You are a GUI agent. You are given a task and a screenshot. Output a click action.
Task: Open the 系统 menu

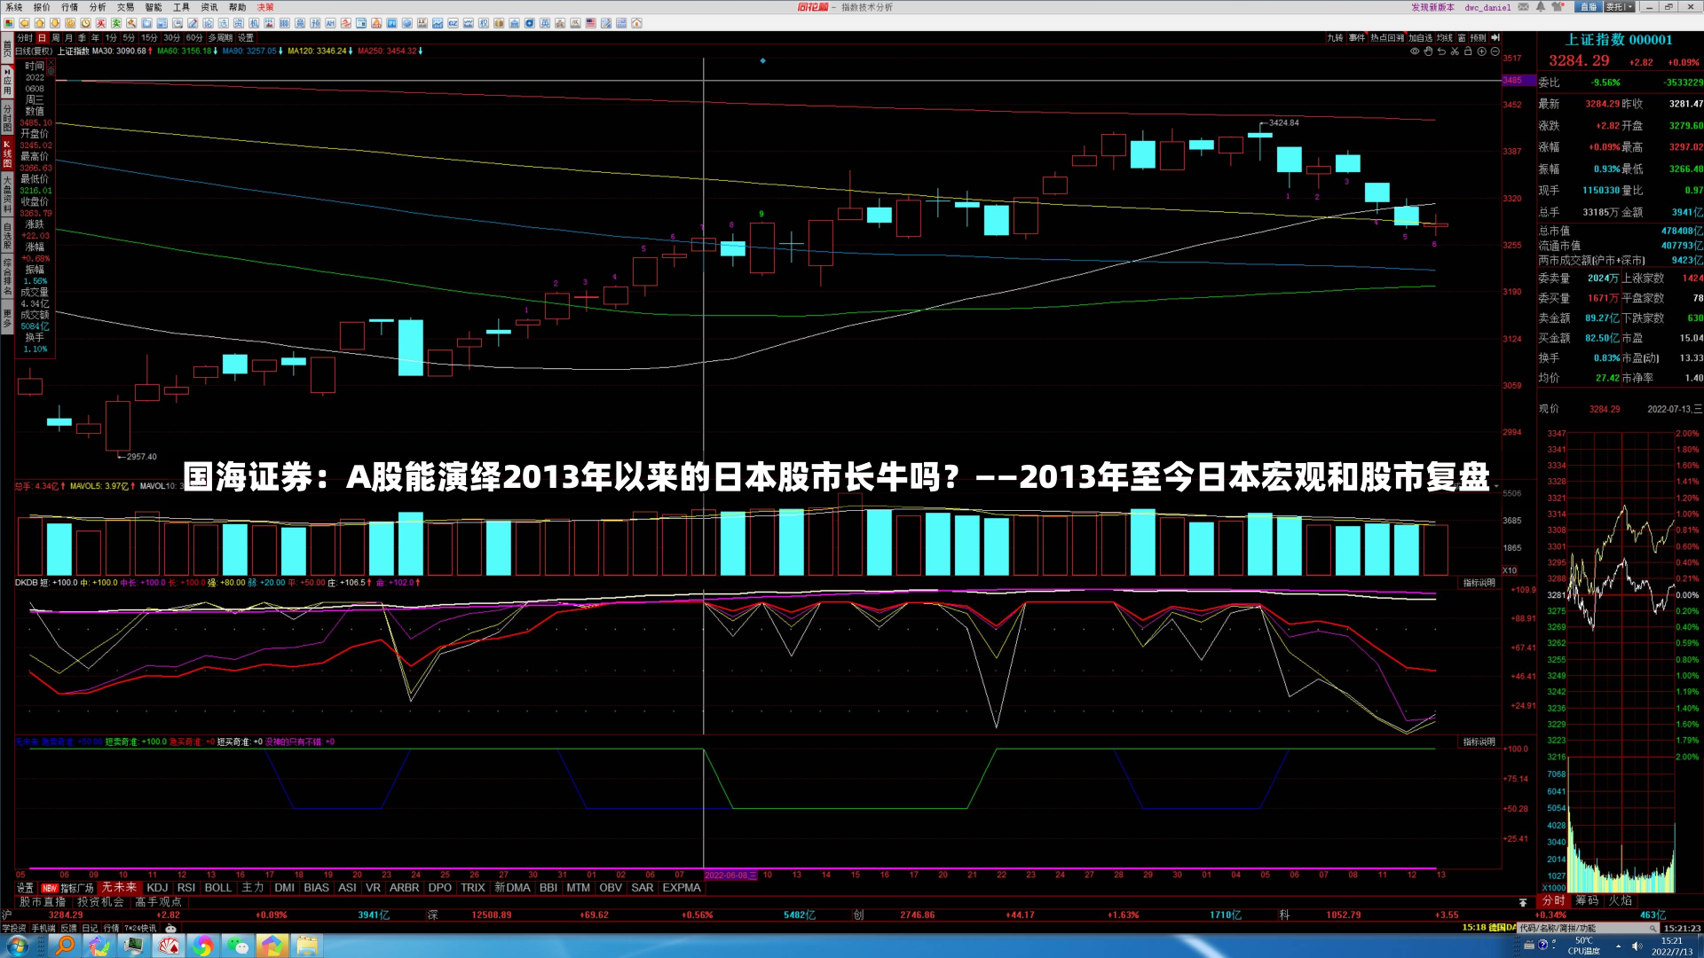point(14,7)
